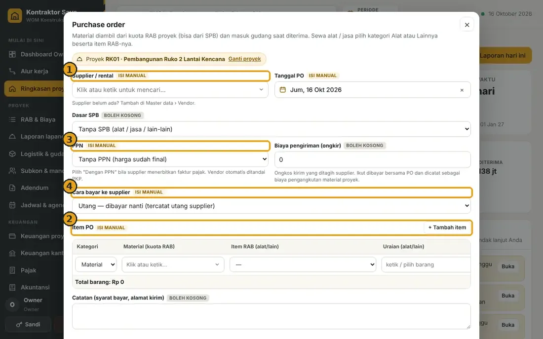
Task: Open the PPN selection dropdown
Action: (x=170, y=159)
